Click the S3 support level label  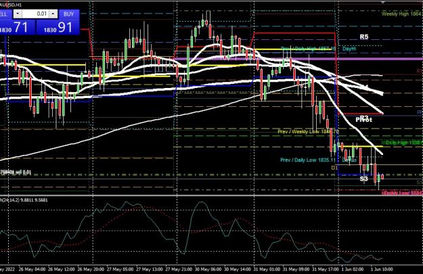(x=363, y=179)
